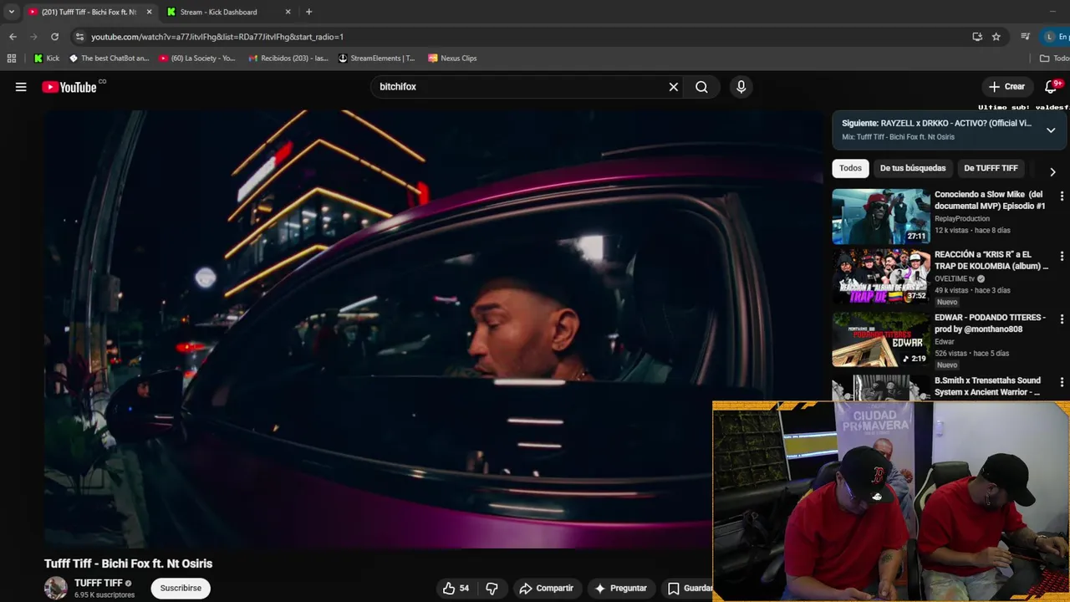
Task: Open B.Smith x Trensettahs Sound System title
Action: pos(987,386)
